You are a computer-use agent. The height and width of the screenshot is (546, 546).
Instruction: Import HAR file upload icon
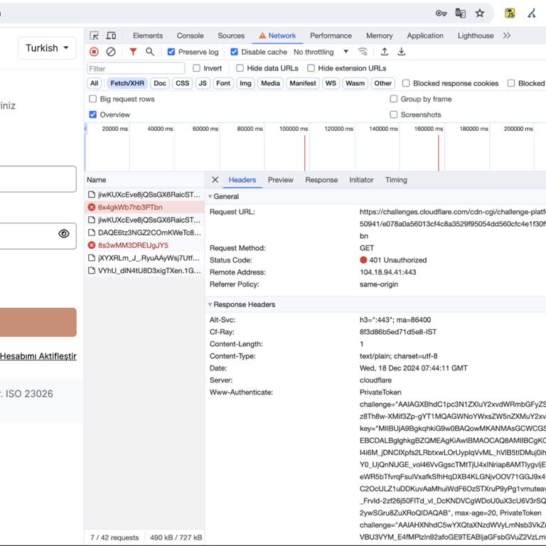coord(385,52)
